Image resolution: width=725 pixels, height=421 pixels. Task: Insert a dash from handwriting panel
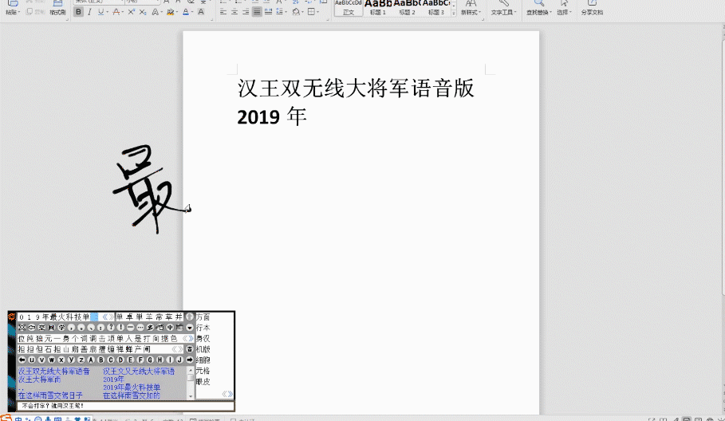click(x=130, y=327)
